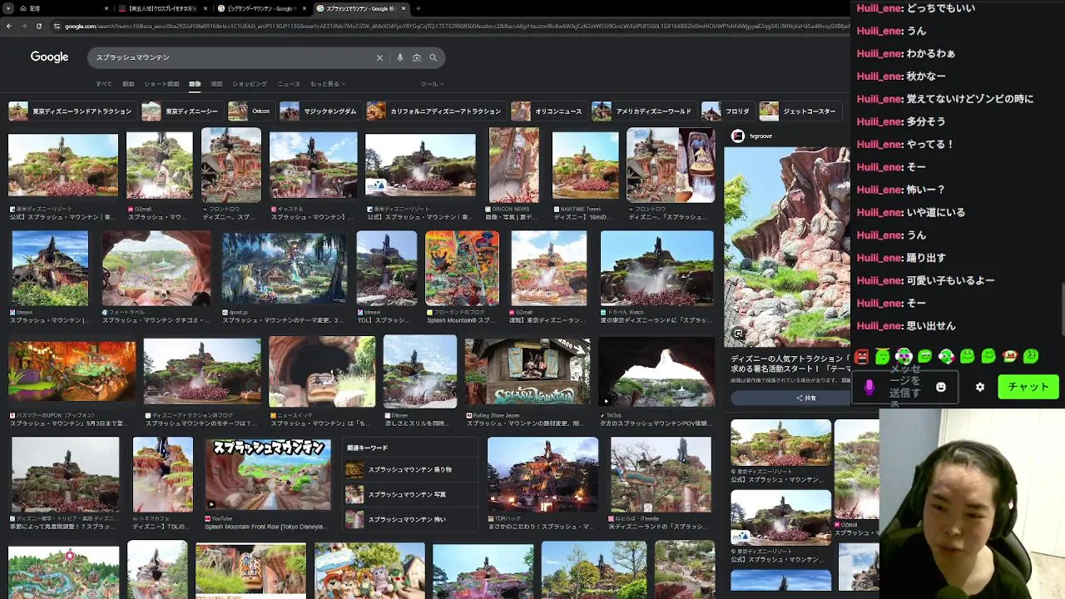1065x599 pixels.
Task: Switch to the ビッグサンダーマウンテン browser tab
Action: [x=262, y=8]
